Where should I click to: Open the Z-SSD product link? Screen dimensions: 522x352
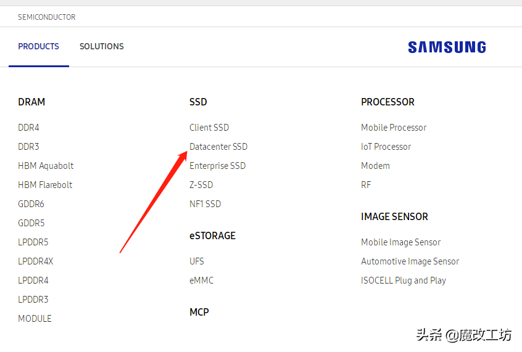[202, 185]
